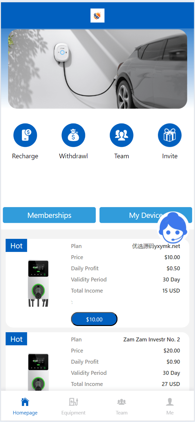Click the Hot badge on first plan
Screen dimensions: 195x422
pos(16,245)
